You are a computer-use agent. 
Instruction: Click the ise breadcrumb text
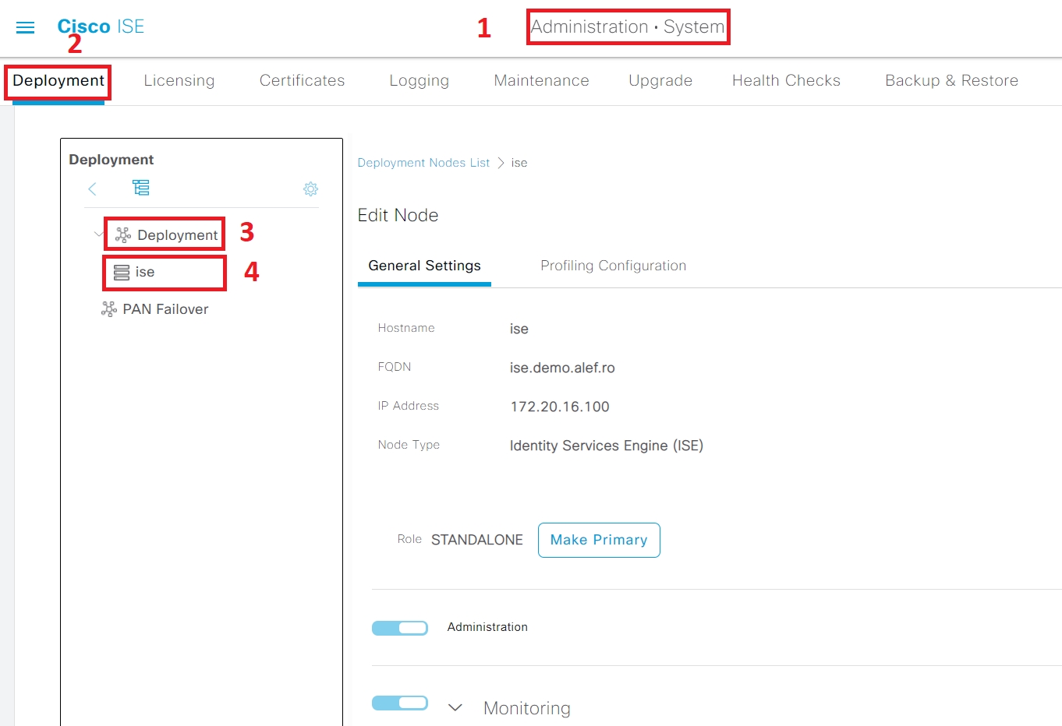519,163
